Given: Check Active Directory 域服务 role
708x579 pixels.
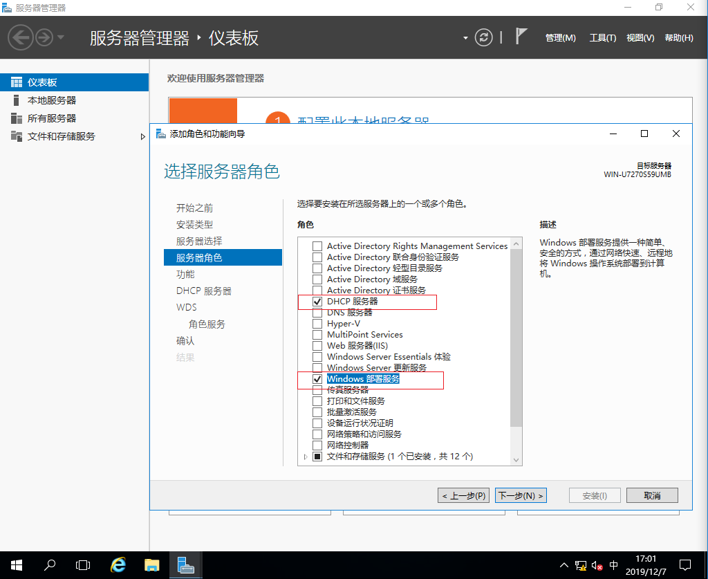Looking at the screenshot, I should tap(317, 279).
